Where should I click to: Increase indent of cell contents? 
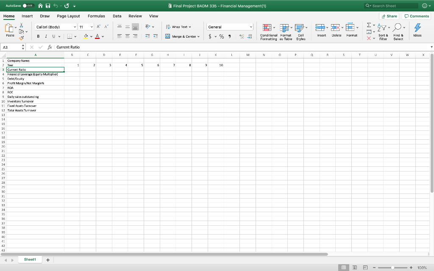[156, 36]
